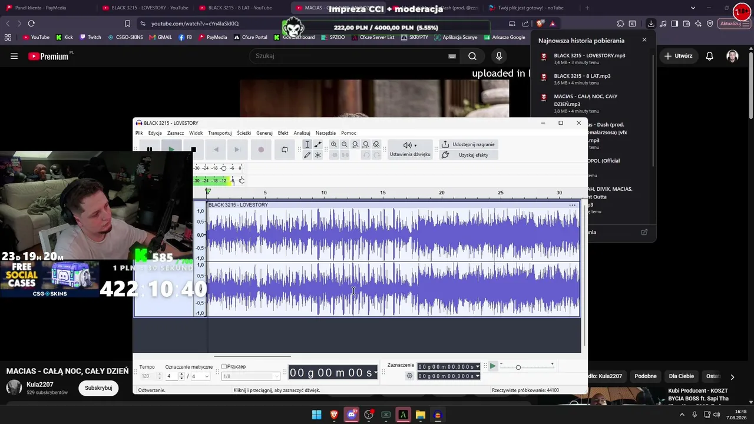Click the selection settings gear icon
754x424 pixels.
409,376
